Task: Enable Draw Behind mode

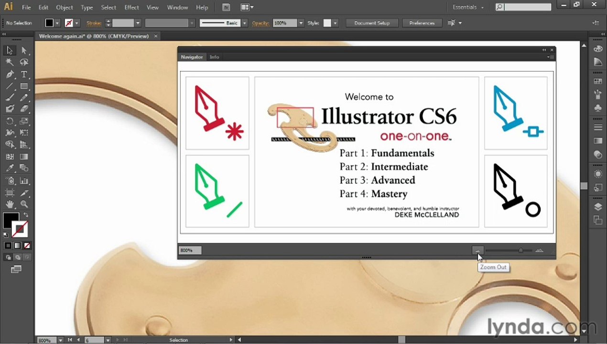Action: click(x=18, y=258)
